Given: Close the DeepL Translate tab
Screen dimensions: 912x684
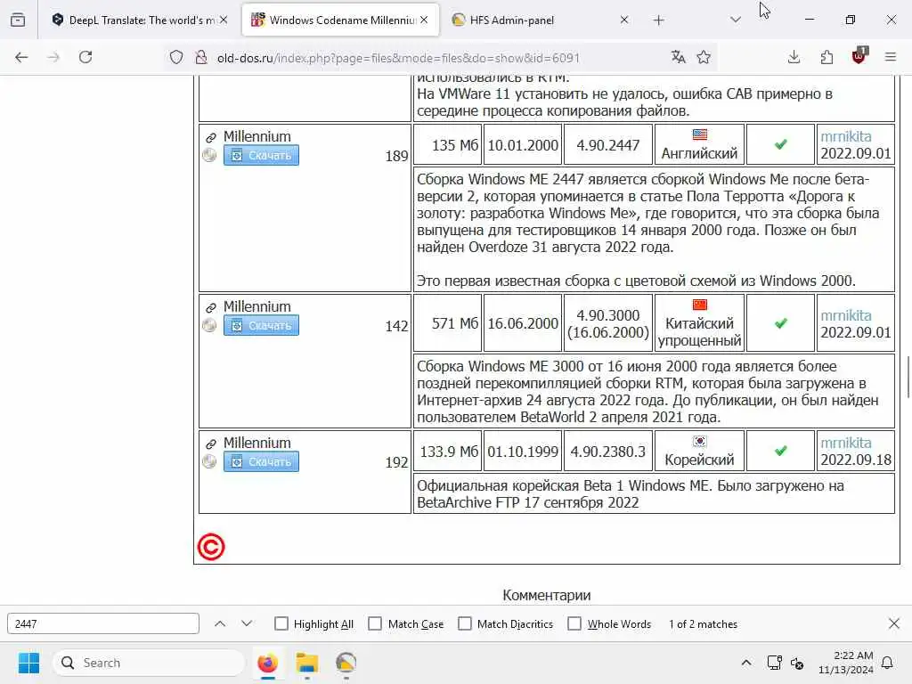Looking at the screenshot, I should [224, 20].
